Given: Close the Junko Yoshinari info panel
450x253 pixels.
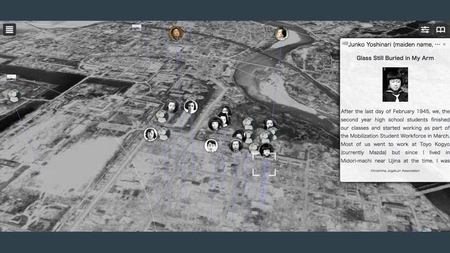Looking at the screenshot, I should click(x=444, y=44).
